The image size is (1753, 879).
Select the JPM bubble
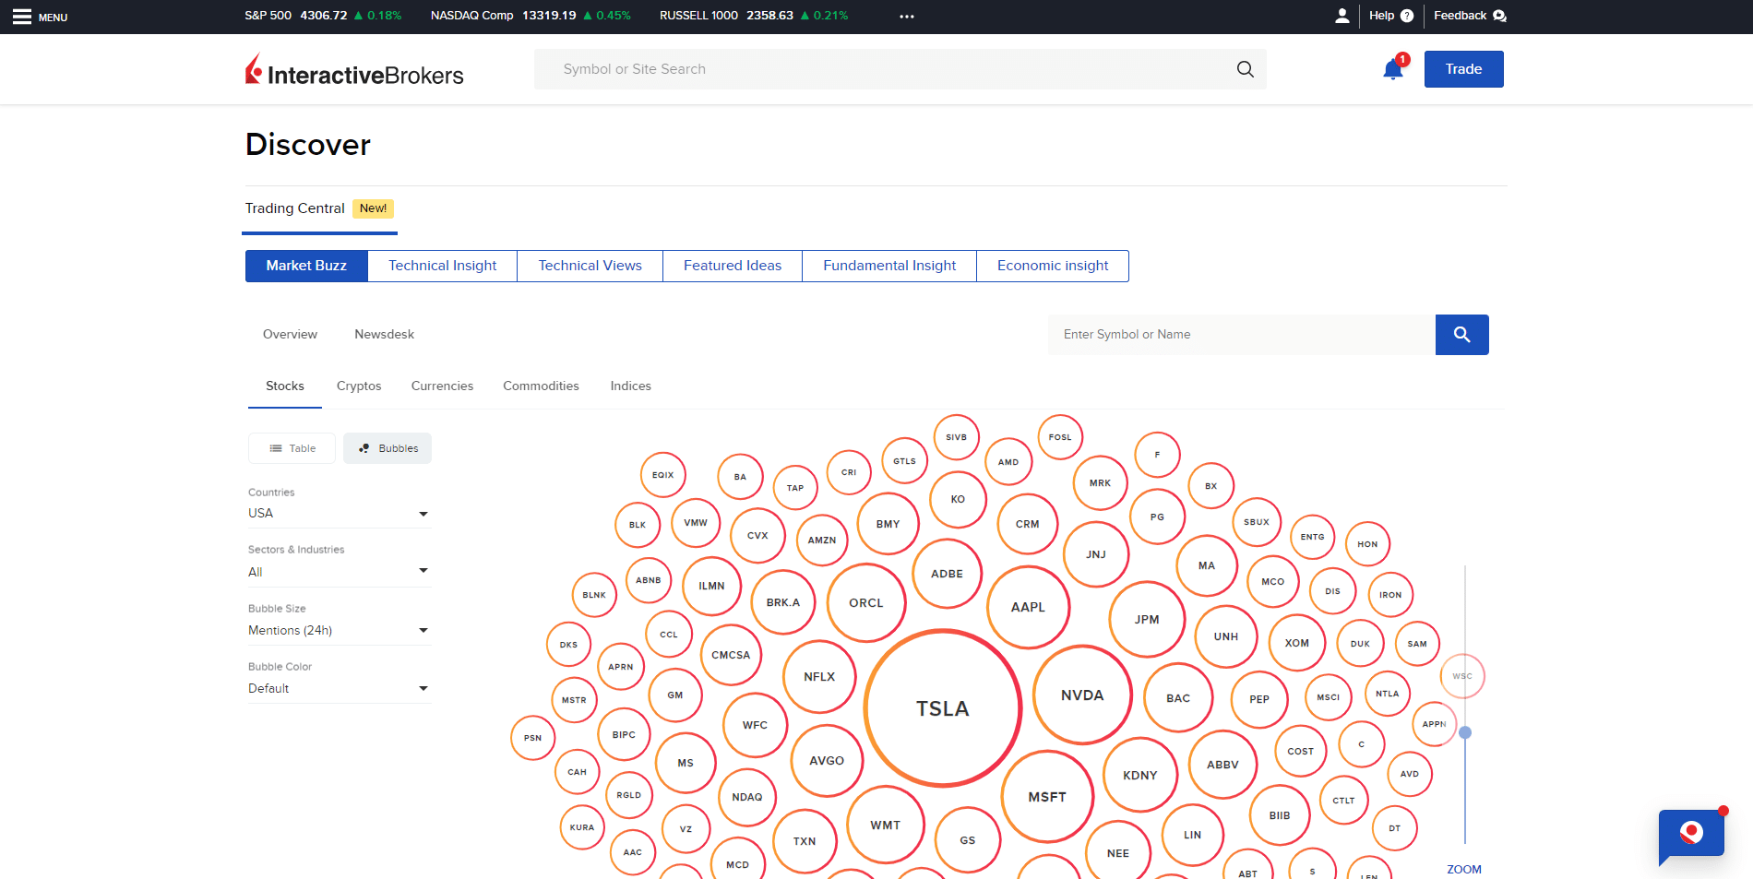[1147, 619]
